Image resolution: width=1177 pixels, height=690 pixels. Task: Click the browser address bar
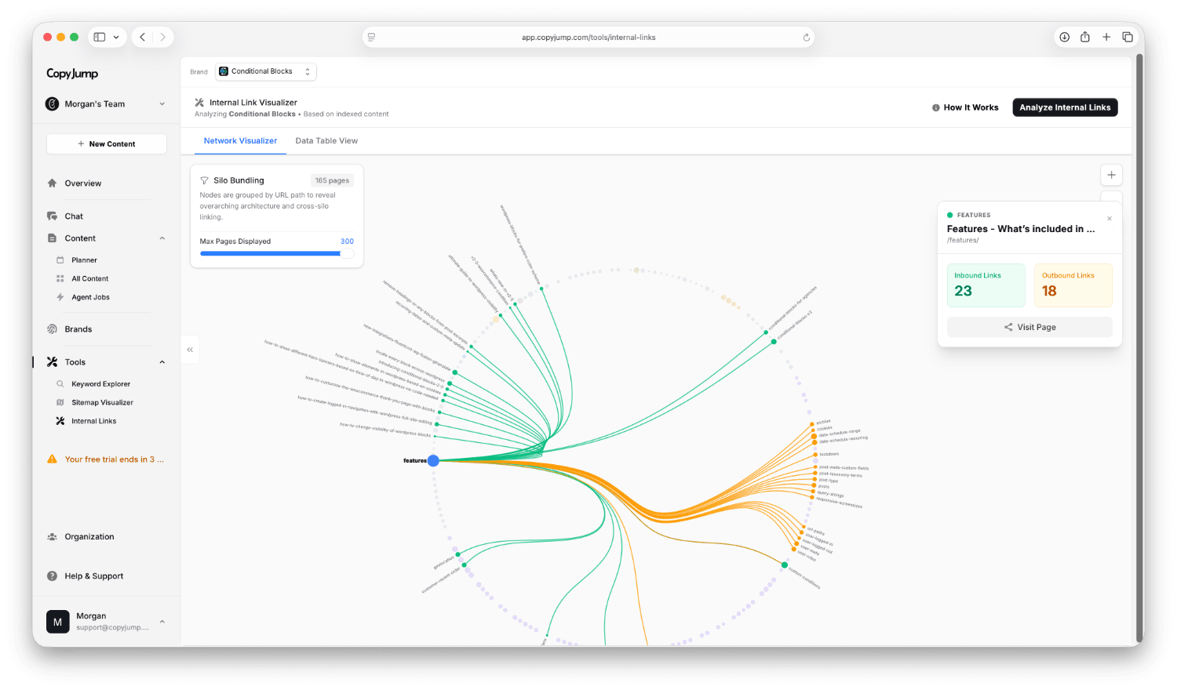(x=588, y=37)
